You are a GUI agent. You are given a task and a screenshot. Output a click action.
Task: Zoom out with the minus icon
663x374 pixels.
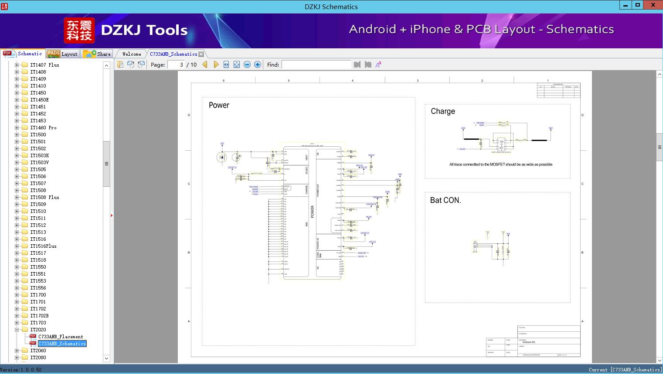[x=247, y=64]
